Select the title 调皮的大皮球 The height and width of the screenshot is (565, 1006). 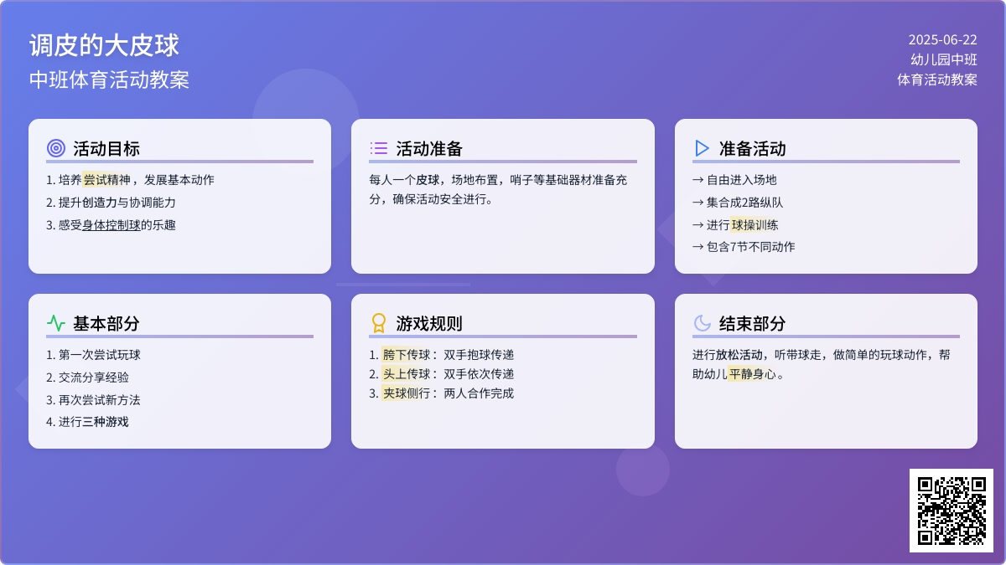click(104, 45)
